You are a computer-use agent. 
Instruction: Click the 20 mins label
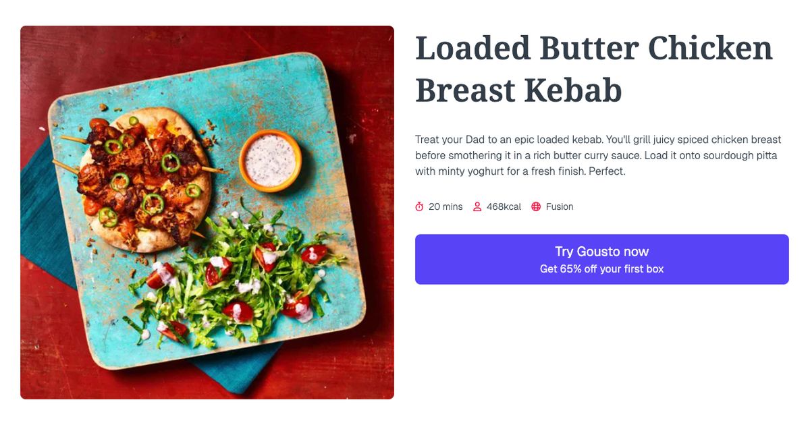pyautogui.click(x=444, y=206)
